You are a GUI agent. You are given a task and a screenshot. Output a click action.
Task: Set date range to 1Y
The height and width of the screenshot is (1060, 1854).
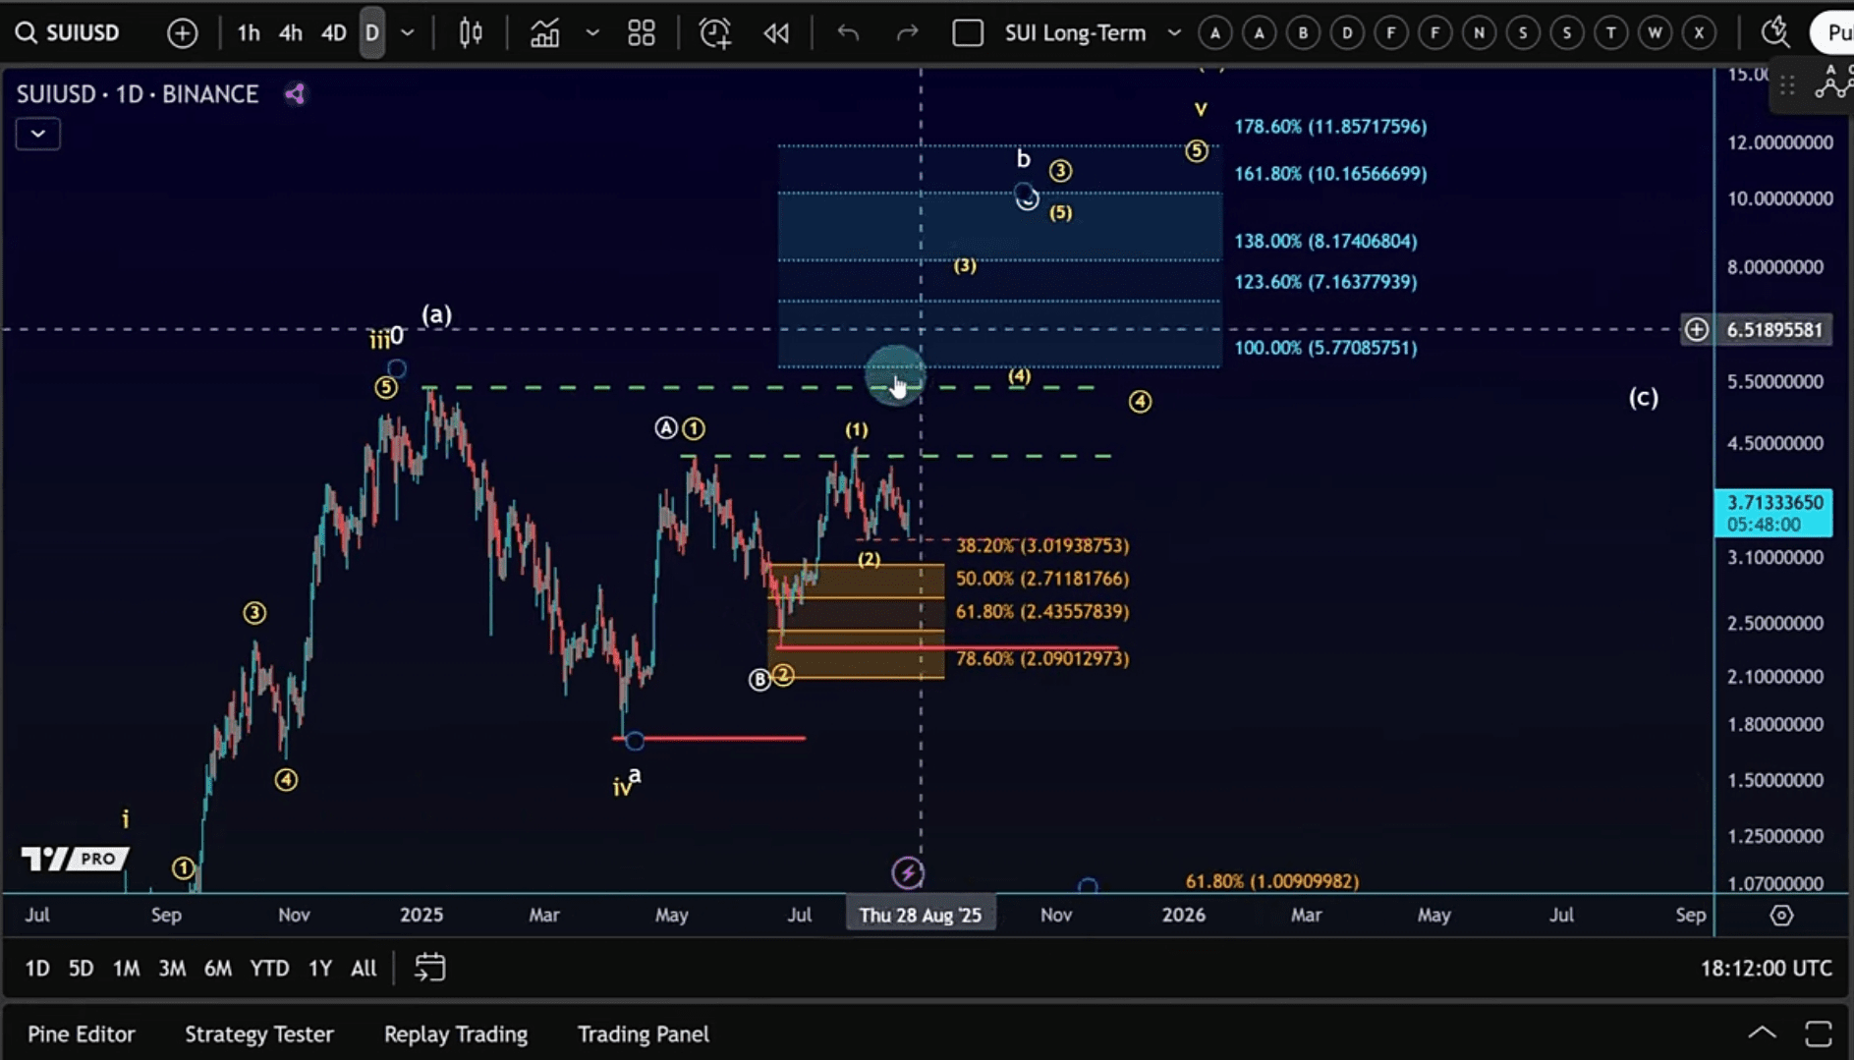coord(319,969)
